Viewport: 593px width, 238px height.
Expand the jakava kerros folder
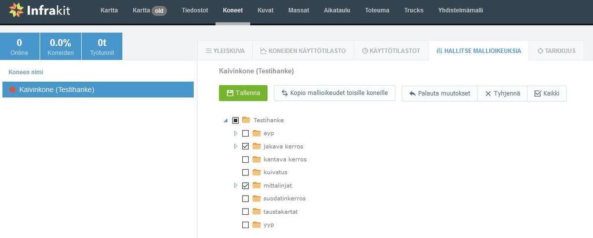(235, 146)
